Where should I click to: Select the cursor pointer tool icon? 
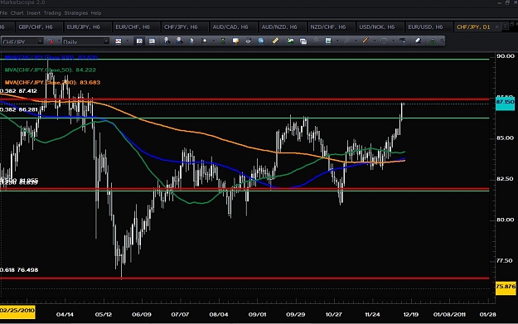(x=192, y=41)
